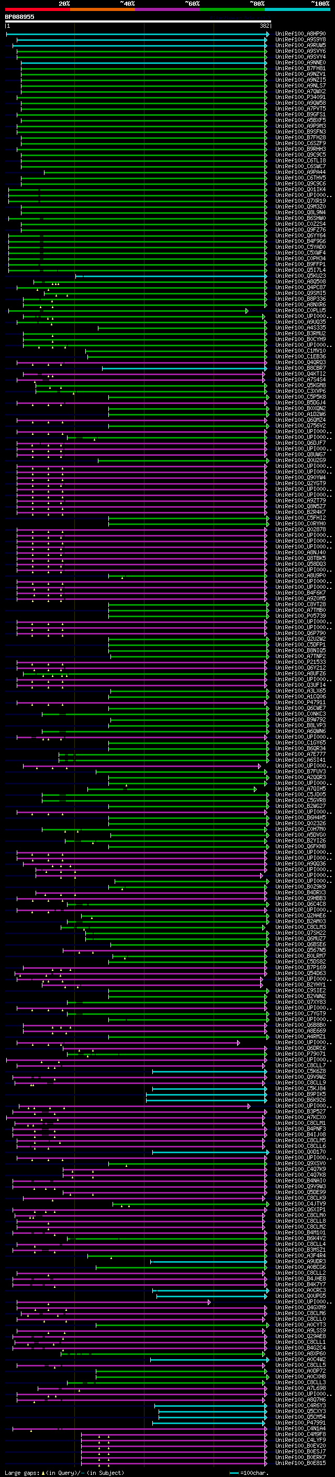Select hit UniRef100_A5BXF5
The width and height of the screenshot is (335, 1477).
pyautogui.click(x=300, y=121)
